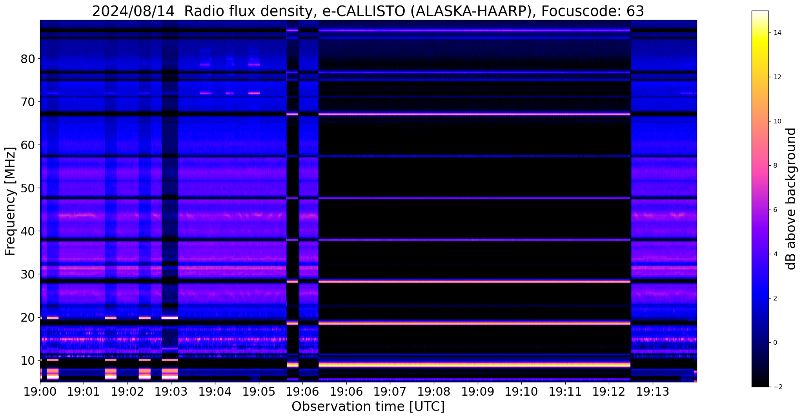Click the 19:13 time tick label

coord(653,391)
